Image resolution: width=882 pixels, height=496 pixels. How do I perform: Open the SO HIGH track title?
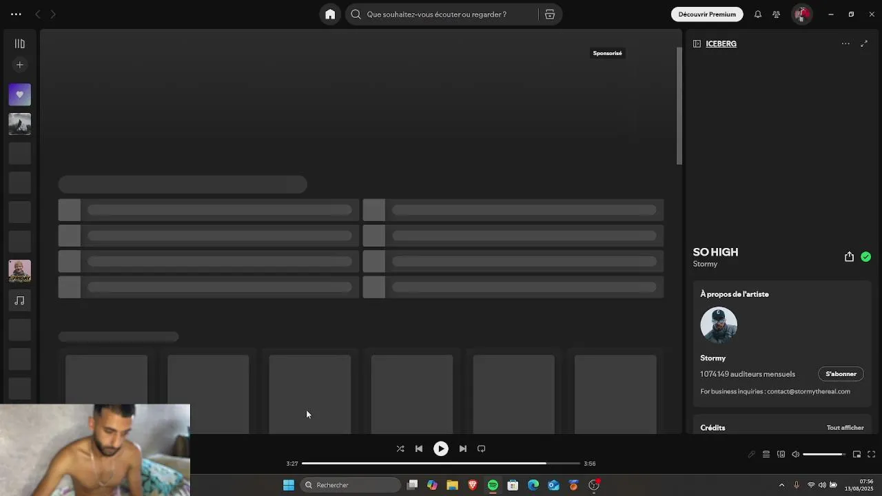pos(715,252)
